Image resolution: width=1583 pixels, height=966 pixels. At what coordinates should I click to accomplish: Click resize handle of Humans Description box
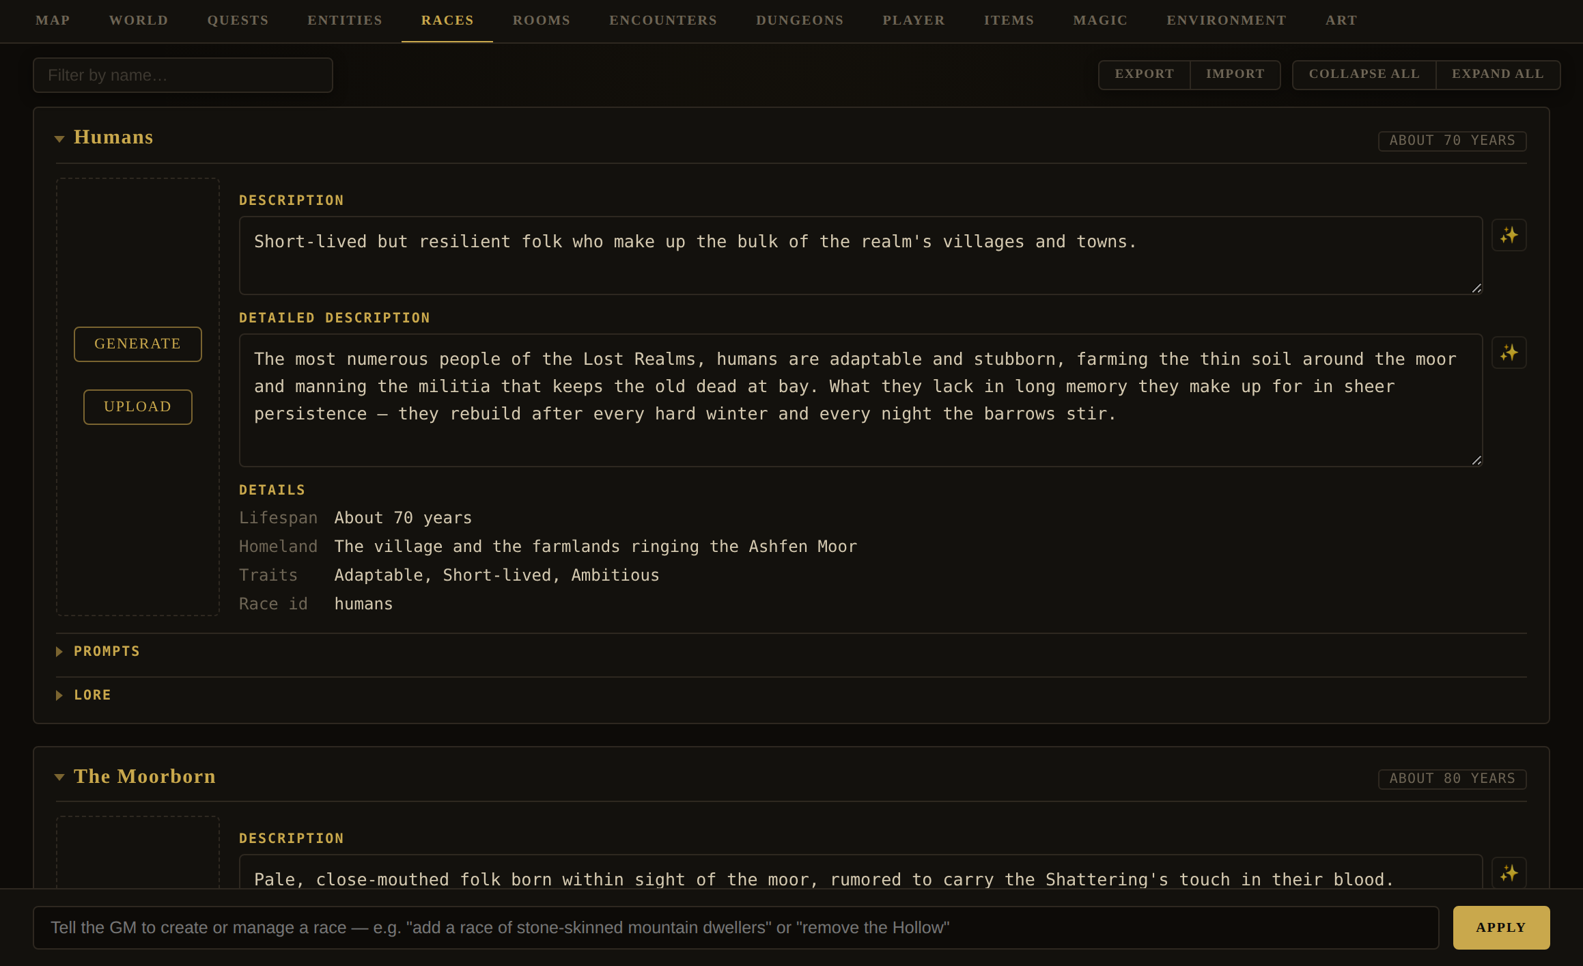point(1476,288)
